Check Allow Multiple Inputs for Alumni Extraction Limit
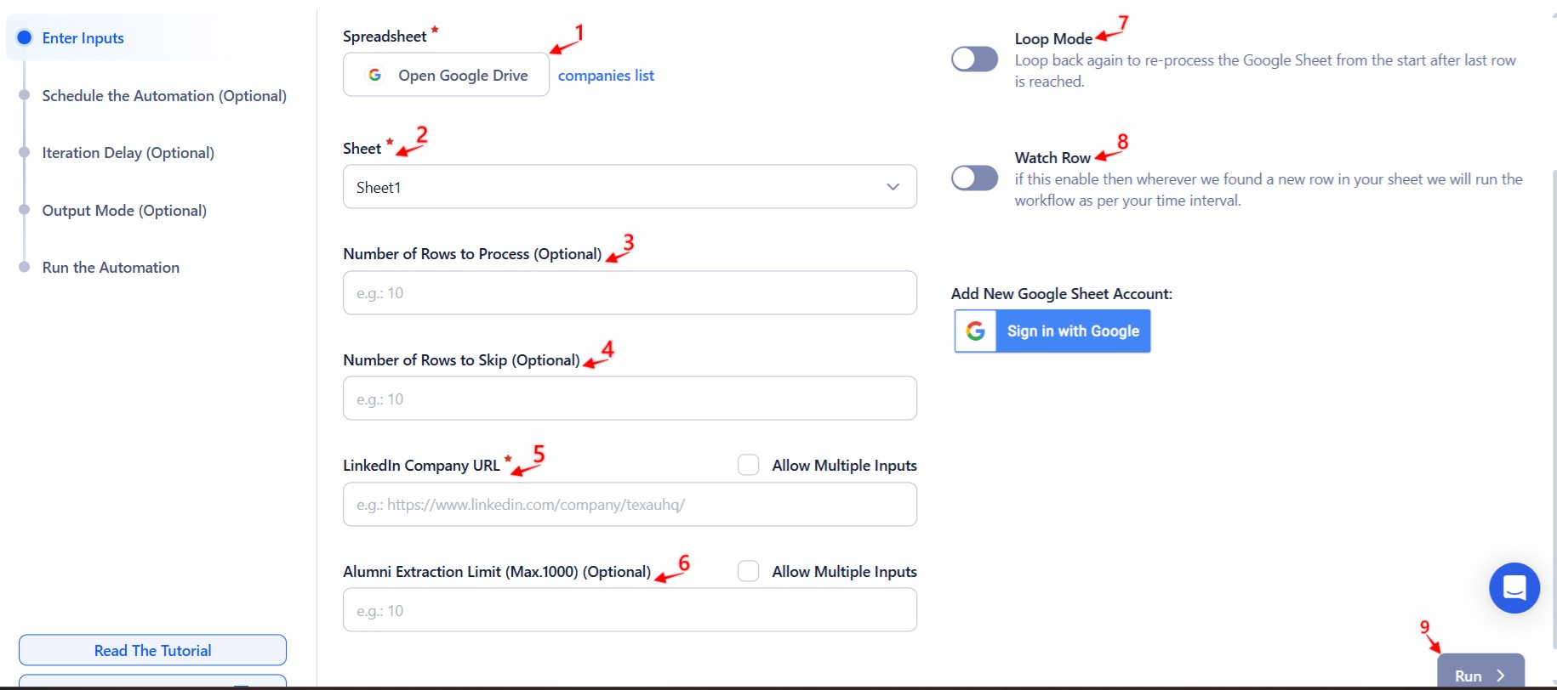The height and width of the screenshot is (690, 1557). [749, 571]
